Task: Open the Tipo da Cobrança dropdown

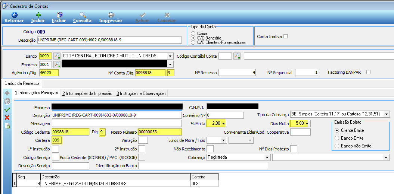Action: point(387,114)
